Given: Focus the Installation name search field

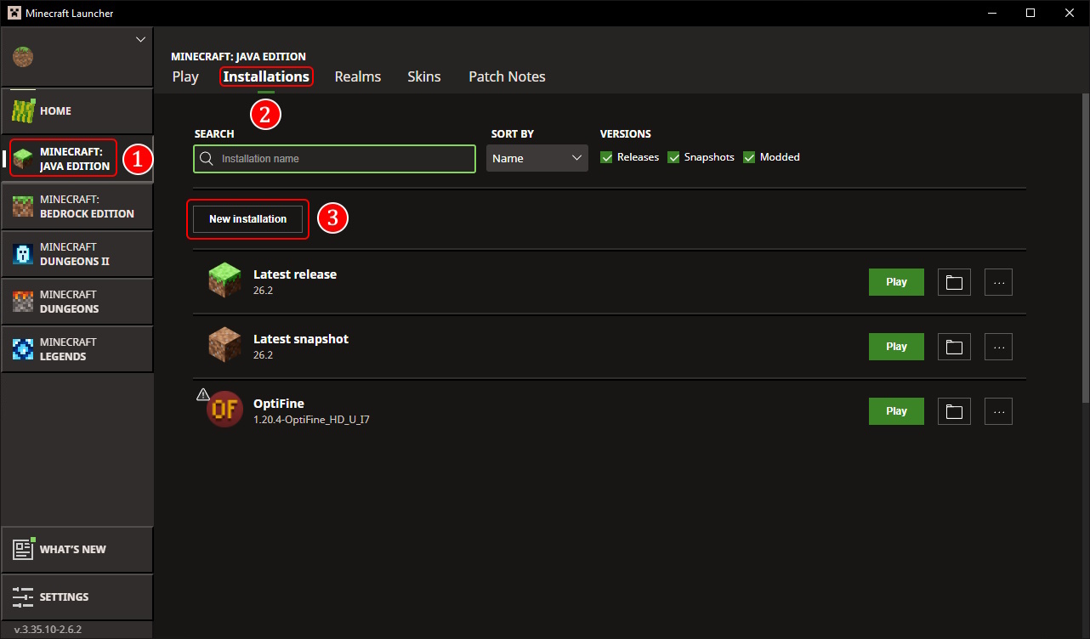Looking at the screenshot, I should point(334,159).
